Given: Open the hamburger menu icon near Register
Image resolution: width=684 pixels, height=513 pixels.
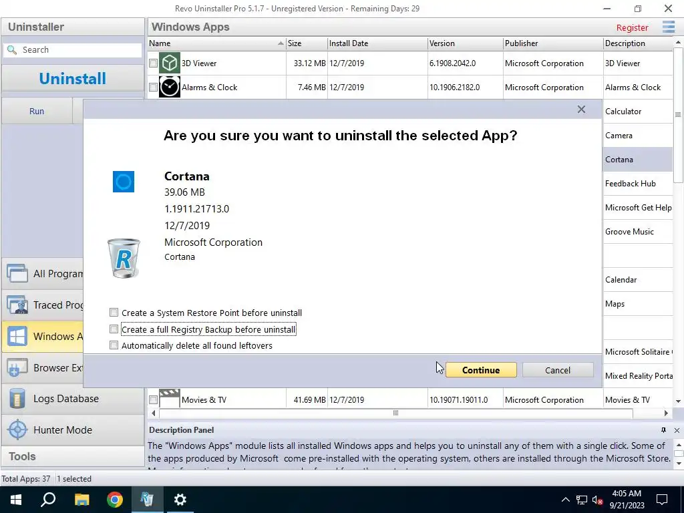Looking at the screenshot, I should coord(668,27).
